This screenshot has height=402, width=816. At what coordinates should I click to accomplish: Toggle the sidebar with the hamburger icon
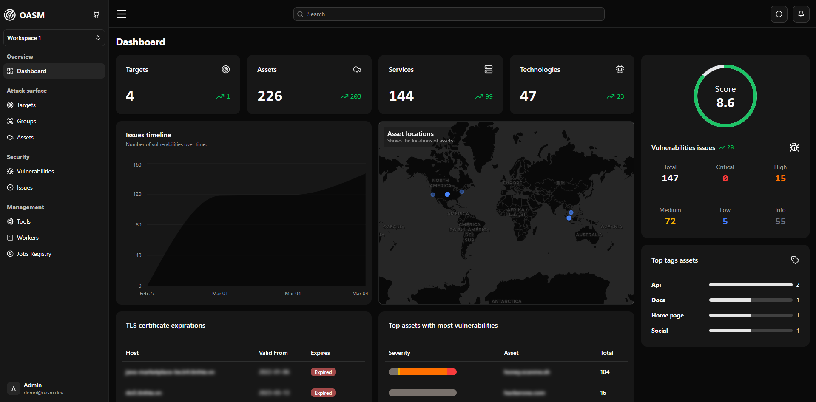[x=121, y=14]
